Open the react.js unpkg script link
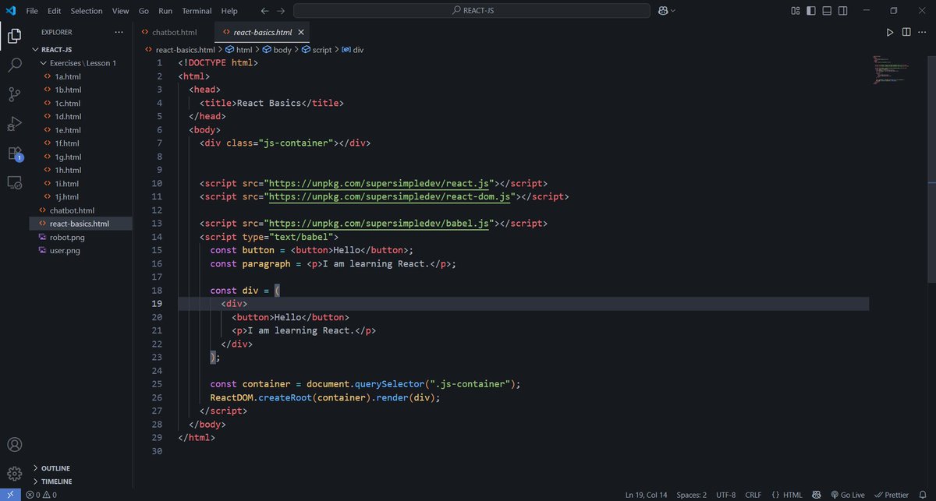Image resolution: width=936 pixels, height=501 pixels. pyautogui.click(x=379, y=183)
